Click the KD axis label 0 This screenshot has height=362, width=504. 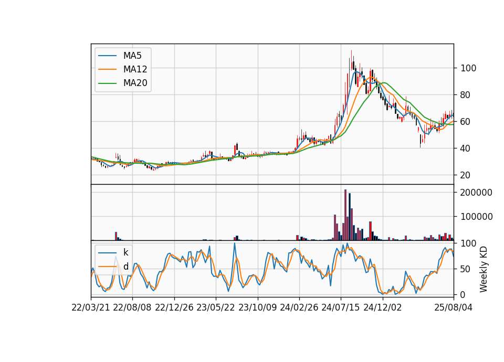pos(463,294)
